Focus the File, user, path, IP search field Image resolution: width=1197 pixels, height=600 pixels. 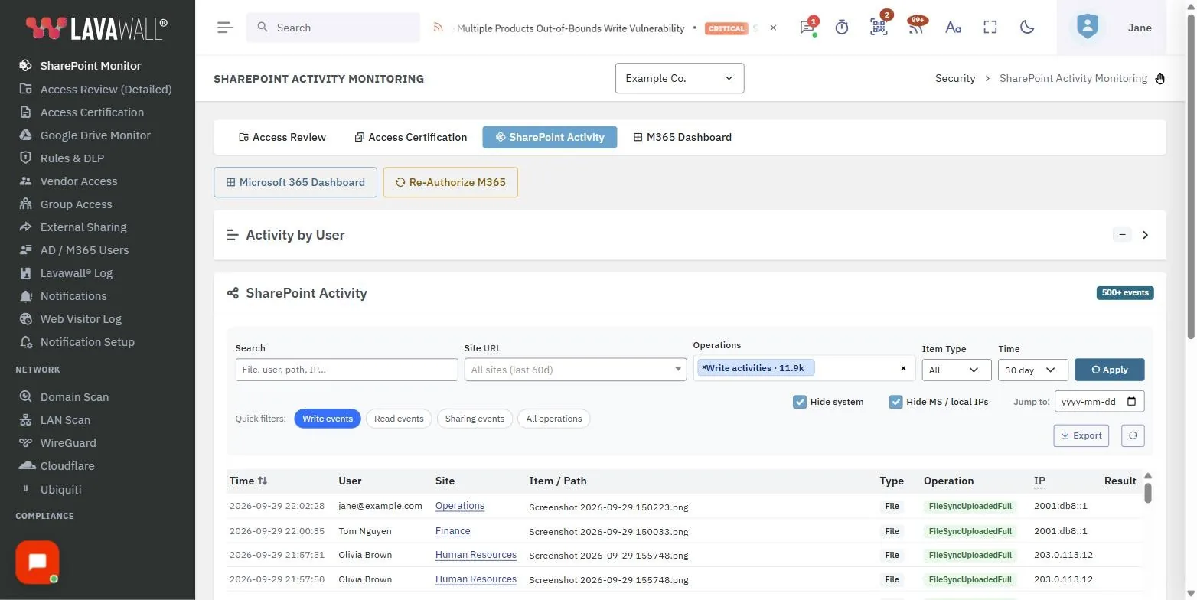[347, 370]
